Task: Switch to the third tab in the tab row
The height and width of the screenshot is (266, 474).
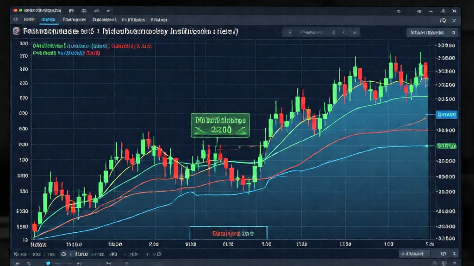Action: pyautogui.click(x=74, y=20)
